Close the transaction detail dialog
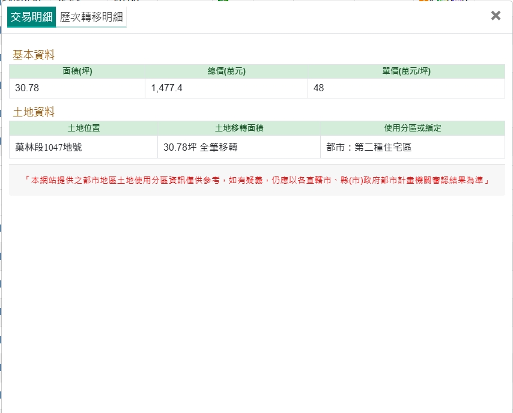Image resolution: width=513 pixels, height=413 pixels. 496,16
